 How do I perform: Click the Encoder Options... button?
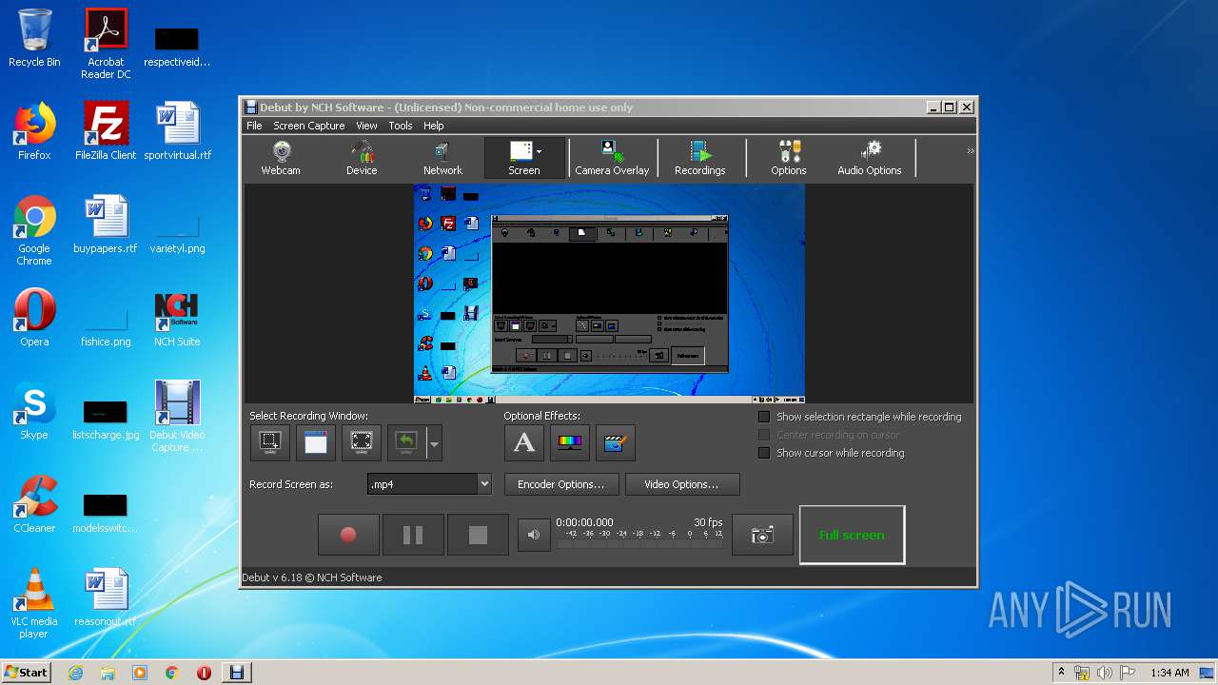coord(560,484)
